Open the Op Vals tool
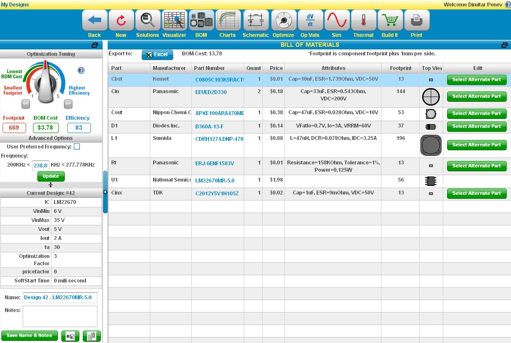The height and width of the screenshot is (343, 511). 310,21
